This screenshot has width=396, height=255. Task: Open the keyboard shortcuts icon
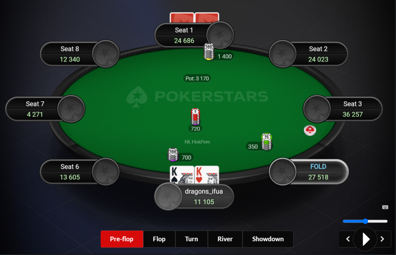point(385,207)
